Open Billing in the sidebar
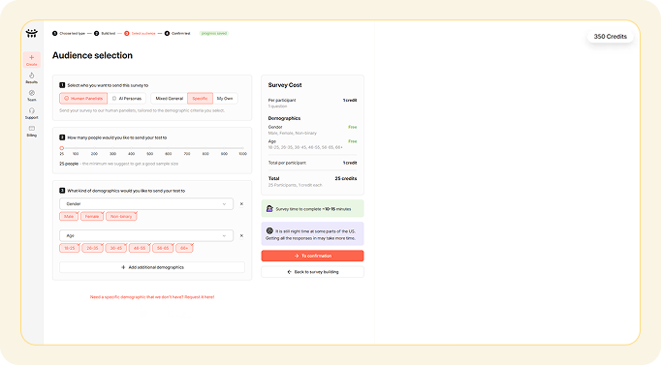 point(32,131)
